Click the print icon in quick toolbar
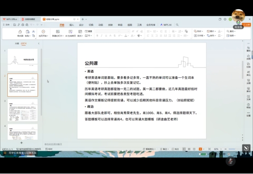This screenshot has height=174, width=253. click(x=23, y=25)
